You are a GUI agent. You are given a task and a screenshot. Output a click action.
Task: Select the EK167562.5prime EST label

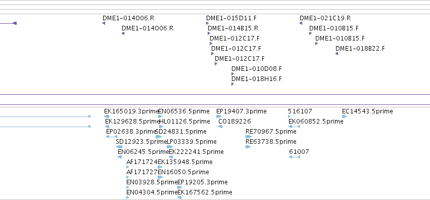[x=205, y=192]
